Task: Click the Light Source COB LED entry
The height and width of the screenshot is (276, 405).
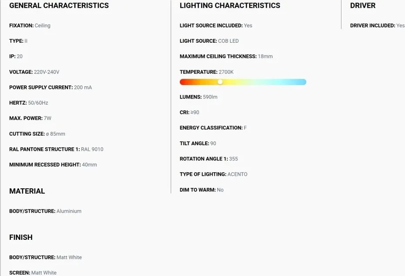Action: tap(209, 41)
